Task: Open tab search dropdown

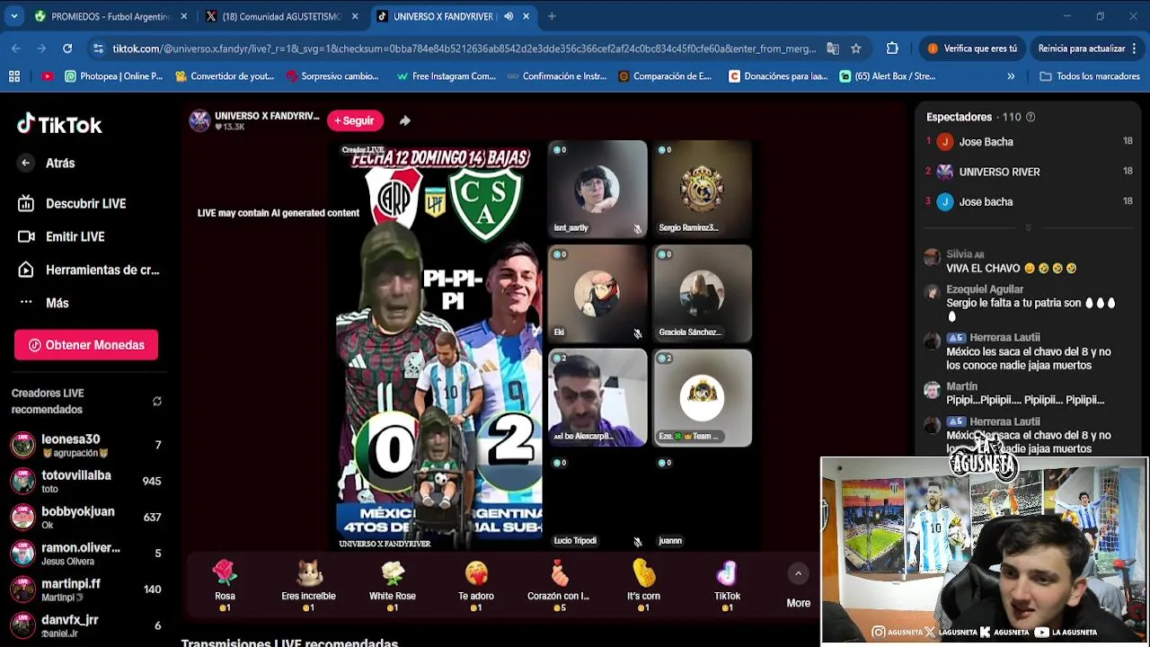Action: click(x=14, y=16)
